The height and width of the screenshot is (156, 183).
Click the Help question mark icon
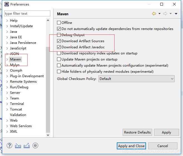tap(9, 146)
